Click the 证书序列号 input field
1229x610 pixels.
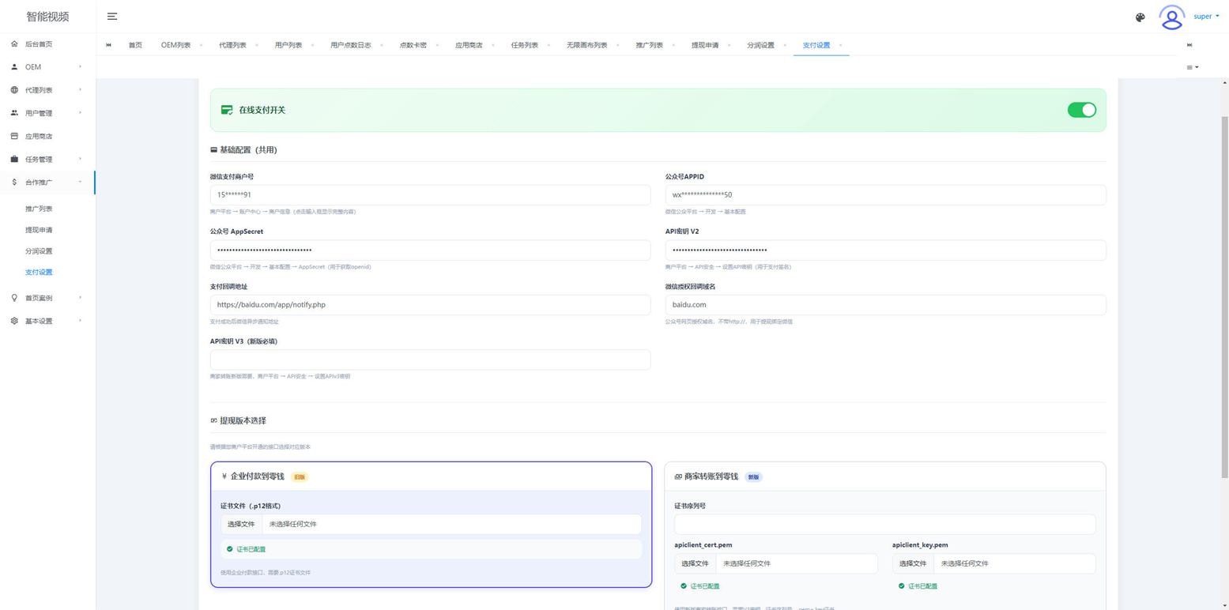click(885, 524)
